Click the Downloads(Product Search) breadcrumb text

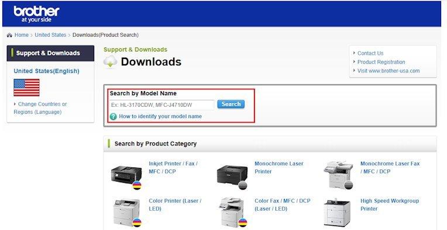tap(105, 35)
